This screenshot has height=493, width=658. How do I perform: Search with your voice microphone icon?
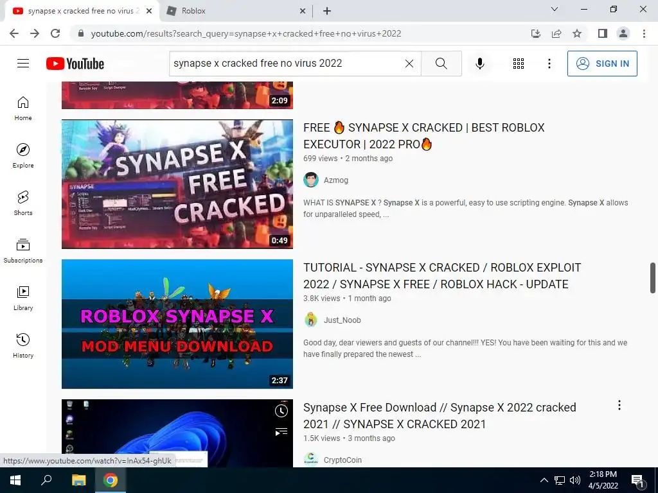pos(479,64)
